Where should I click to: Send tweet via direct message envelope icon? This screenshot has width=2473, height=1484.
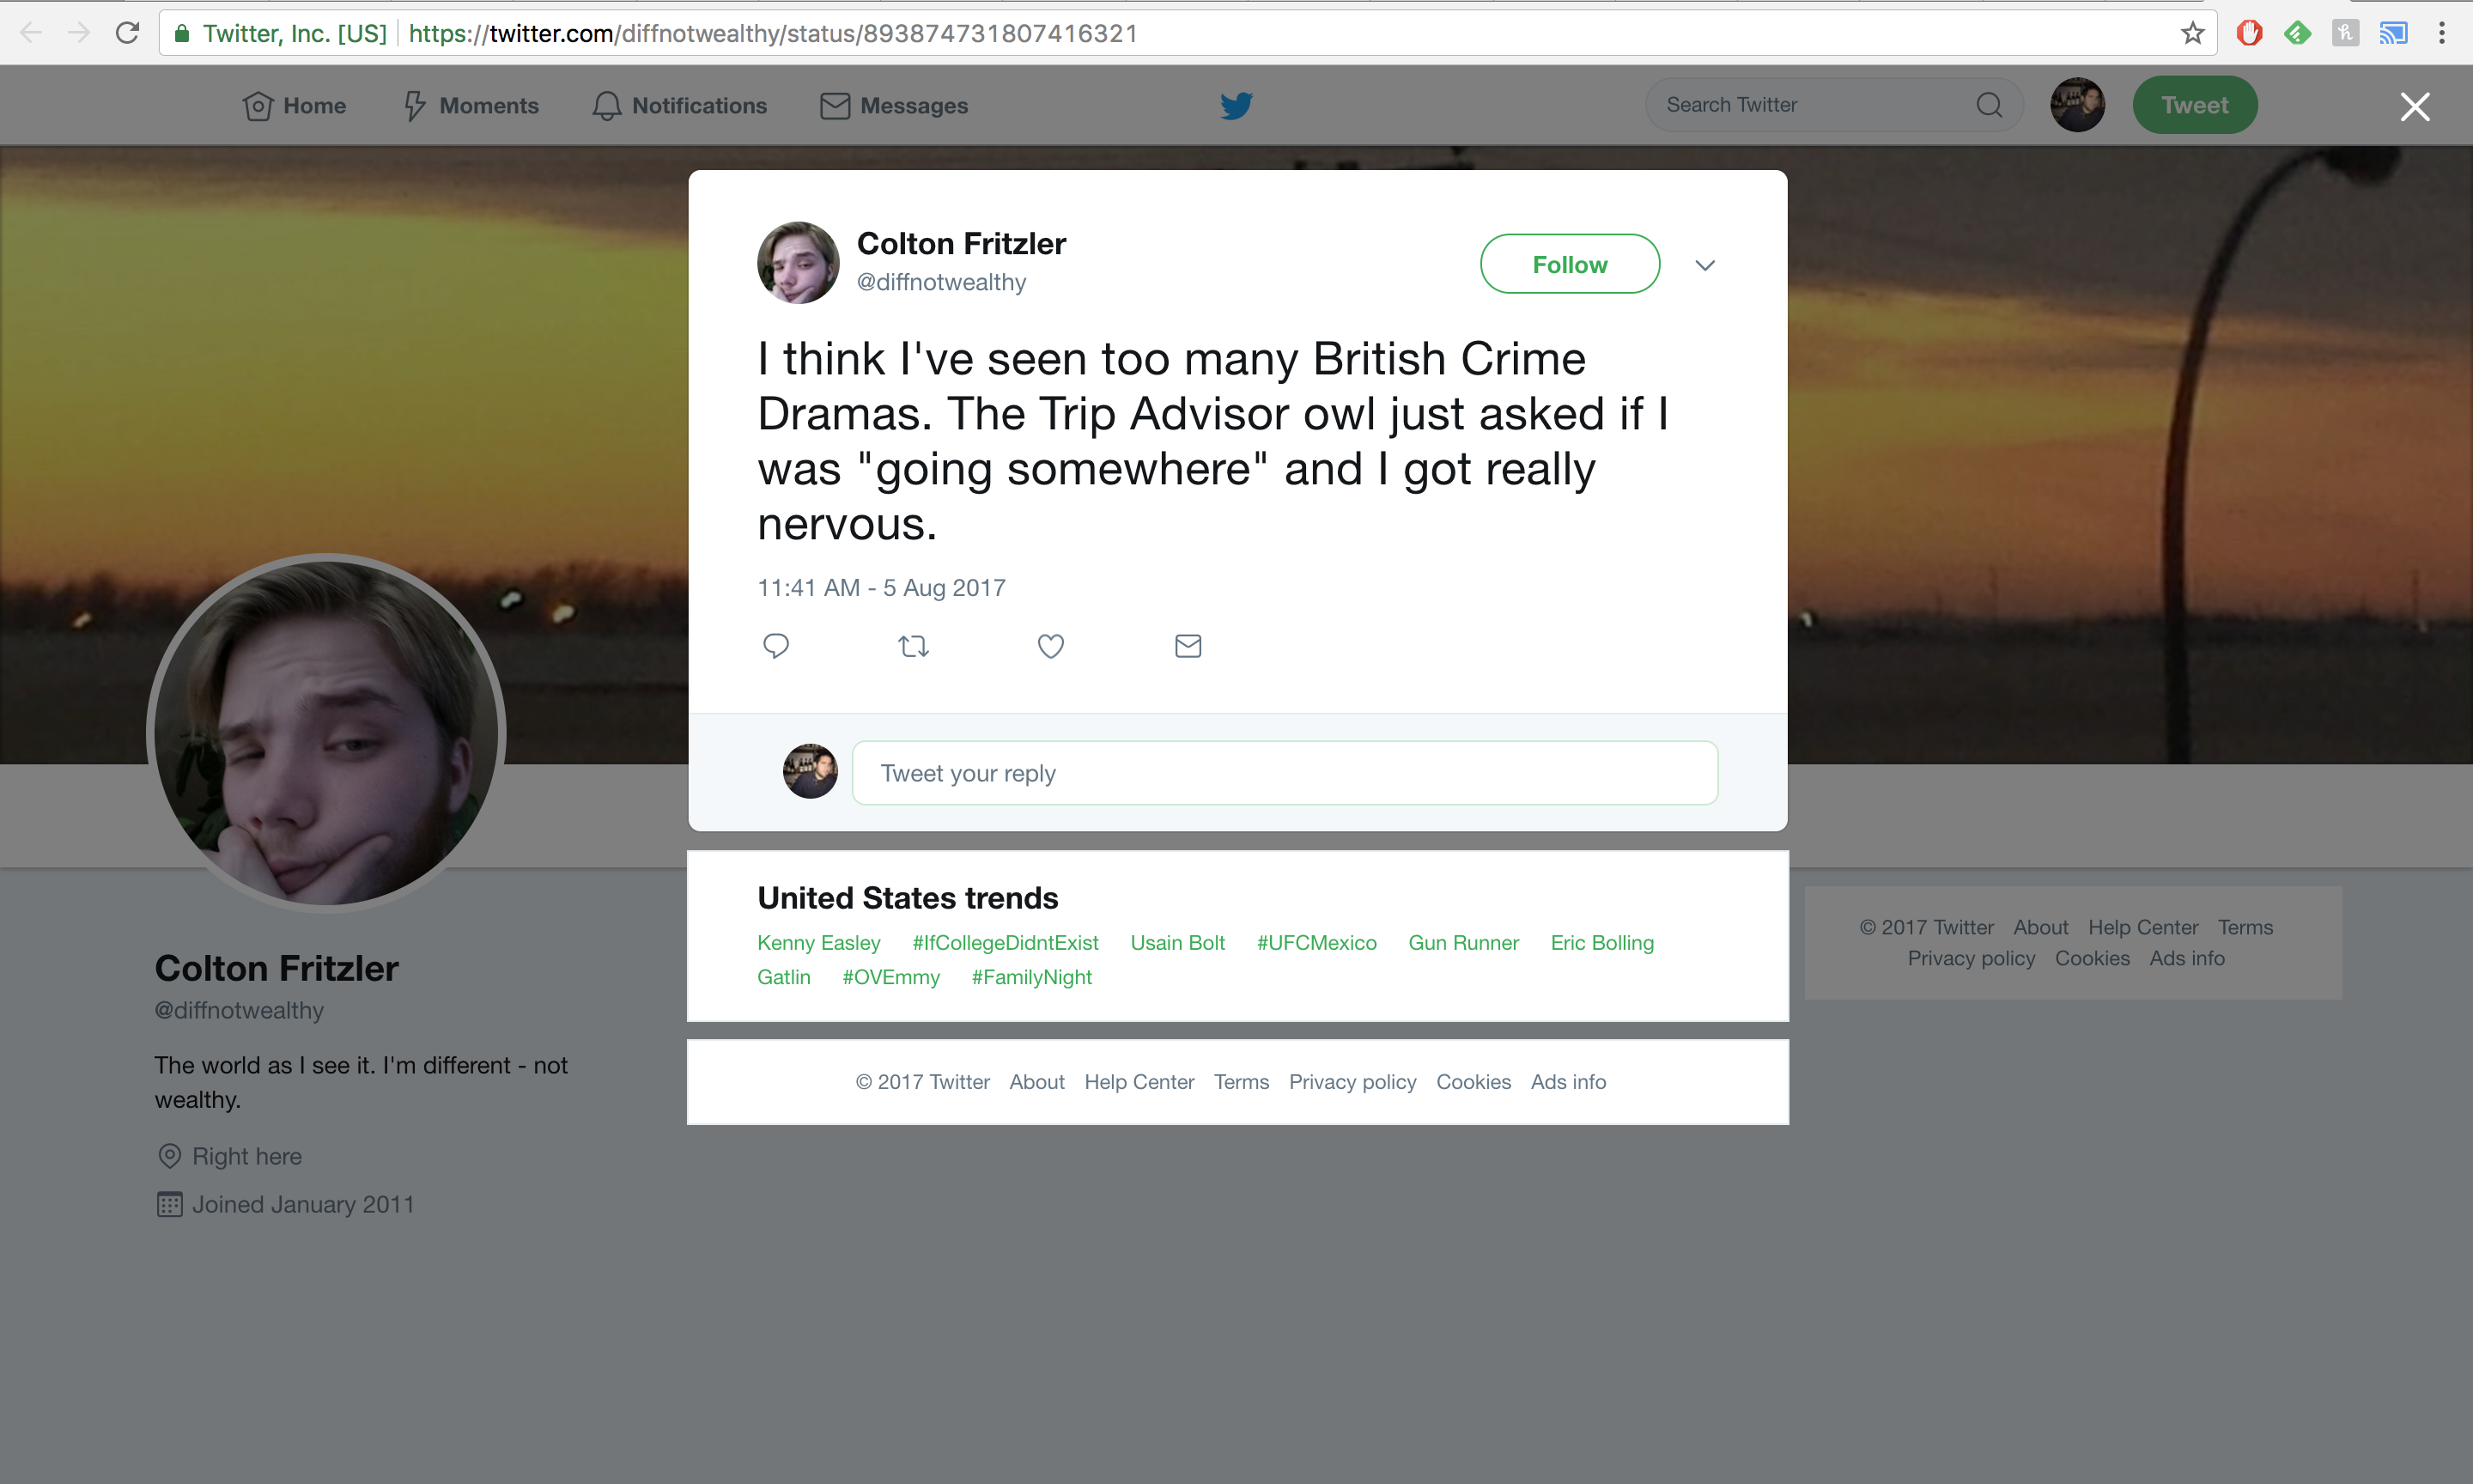click(1188, 646)
